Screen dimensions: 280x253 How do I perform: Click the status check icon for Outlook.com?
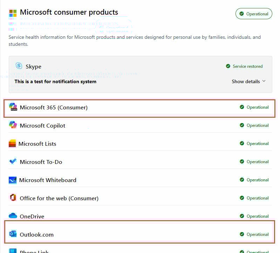[242, 234]
